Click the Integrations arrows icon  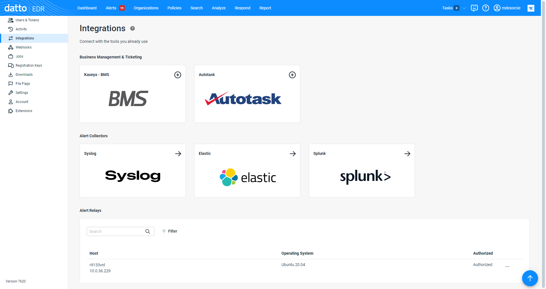pyautogui.click(x=11, y=38)
